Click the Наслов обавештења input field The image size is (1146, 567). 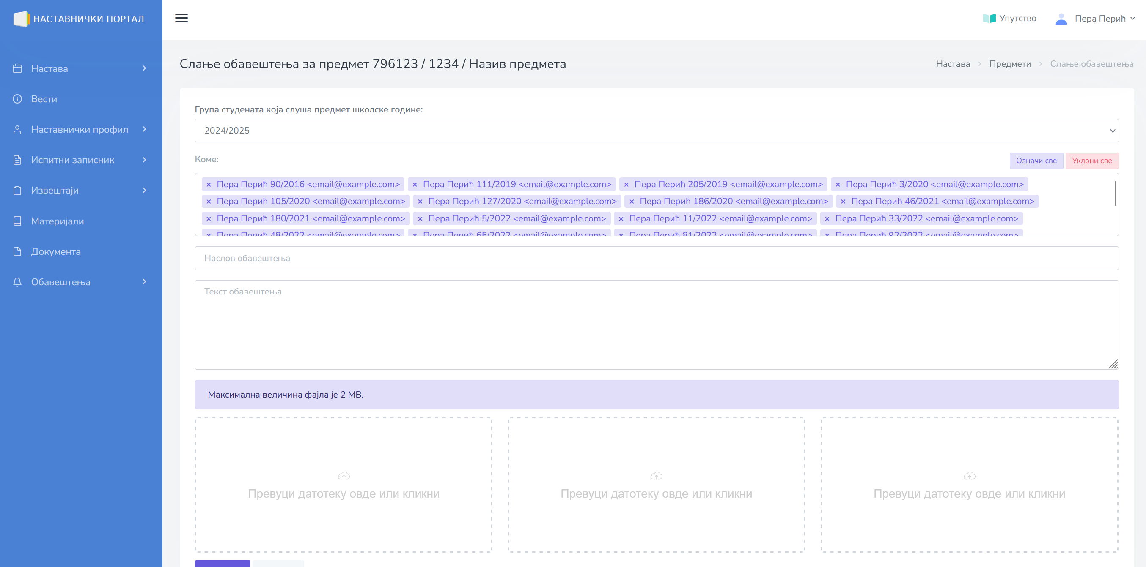pos(656,258)
